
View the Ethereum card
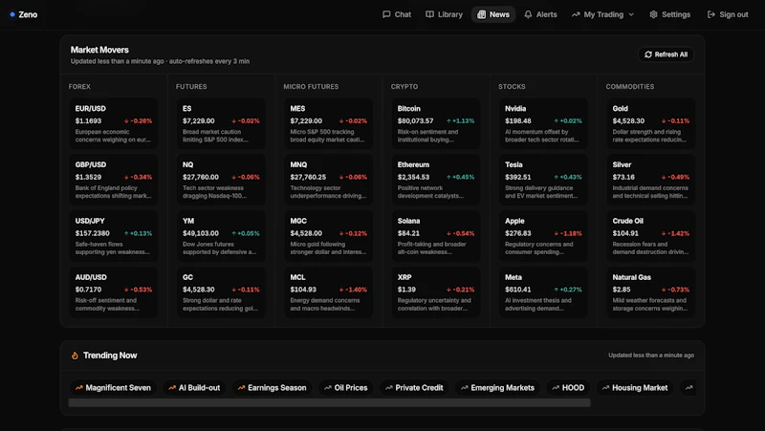(436, 180)
